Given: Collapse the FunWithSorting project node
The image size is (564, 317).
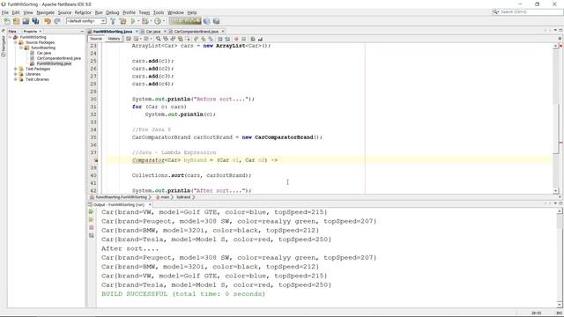Looking at the screenshot, I should pyautogui.click(x=10, y=37).
